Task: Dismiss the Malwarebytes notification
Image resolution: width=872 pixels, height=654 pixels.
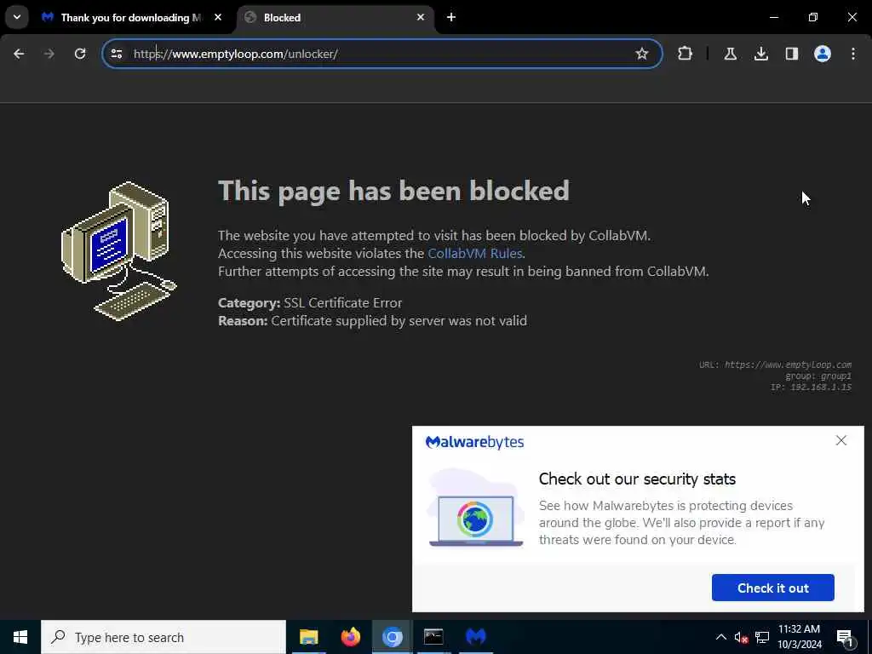Action: [841, 441]
